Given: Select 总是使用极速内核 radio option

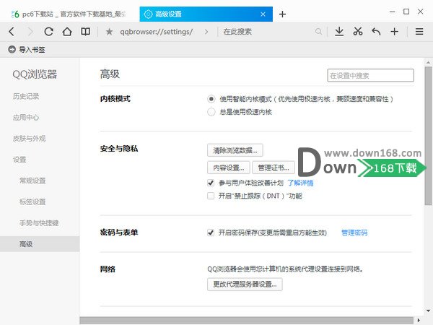Looking at the screenshot, I should point(211,112).
